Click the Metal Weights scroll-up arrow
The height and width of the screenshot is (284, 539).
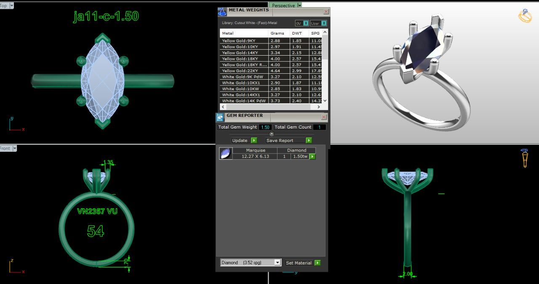tap(325, 32)
